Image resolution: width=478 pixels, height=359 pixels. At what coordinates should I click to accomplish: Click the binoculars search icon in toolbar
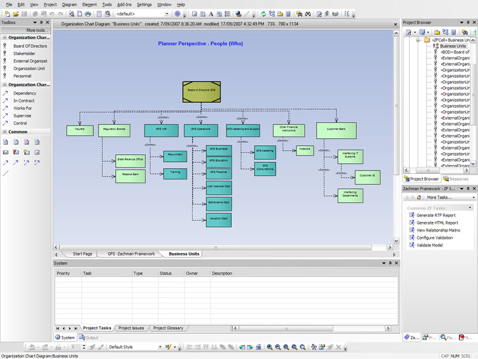[307, 14]
